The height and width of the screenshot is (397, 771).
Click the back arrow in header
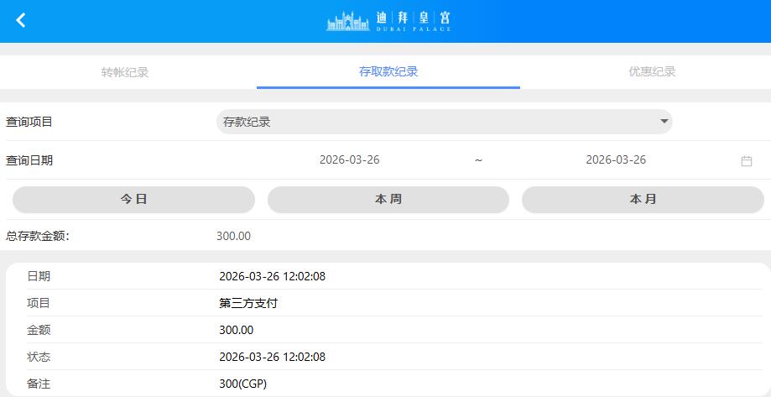(x=21, y=21)
